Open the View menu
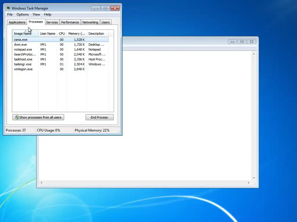Viewport: 297px width, 222px height. [x=36, y=14]
